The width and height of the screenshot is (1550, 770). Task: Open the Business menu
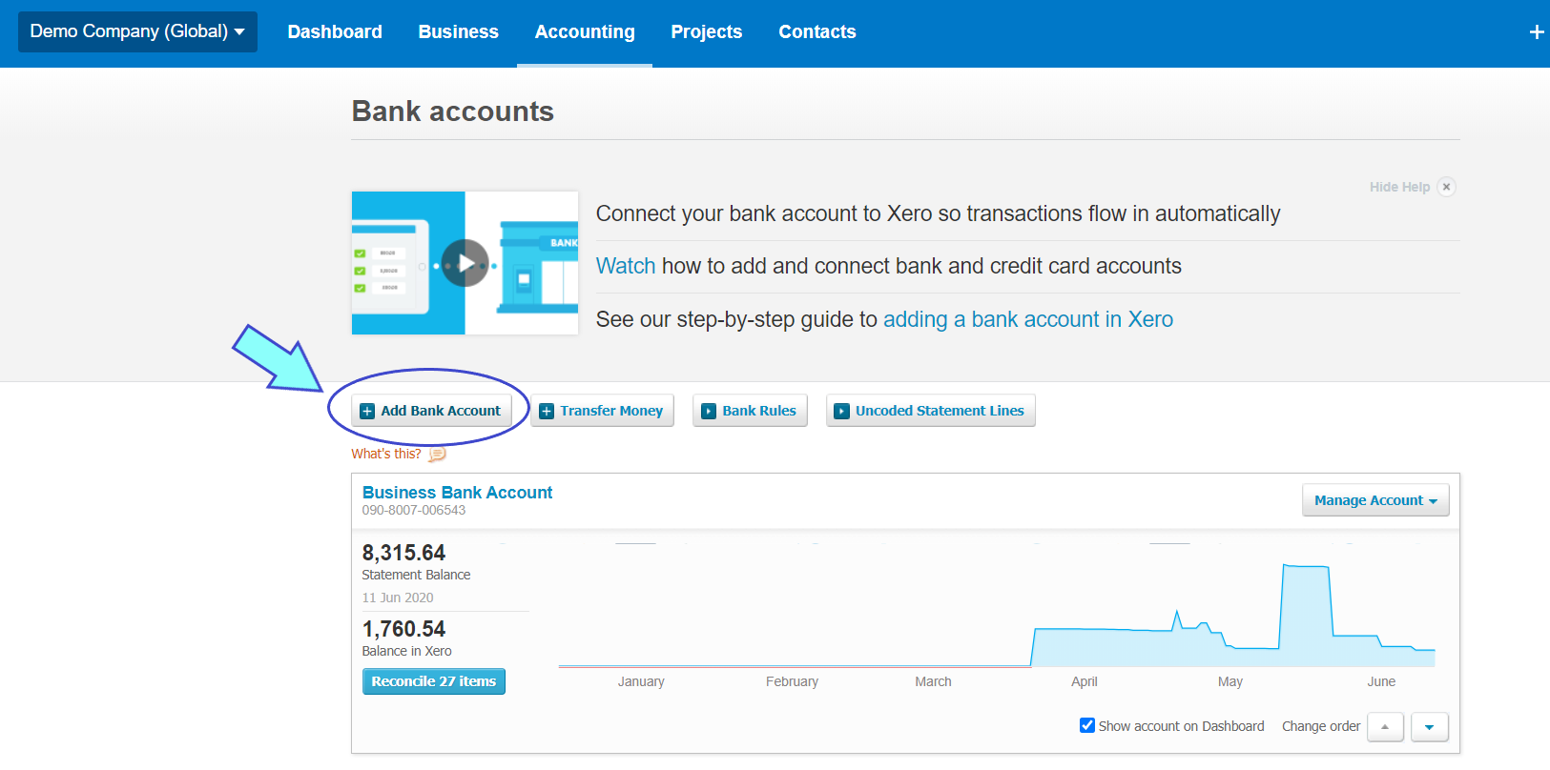[458, 31]
